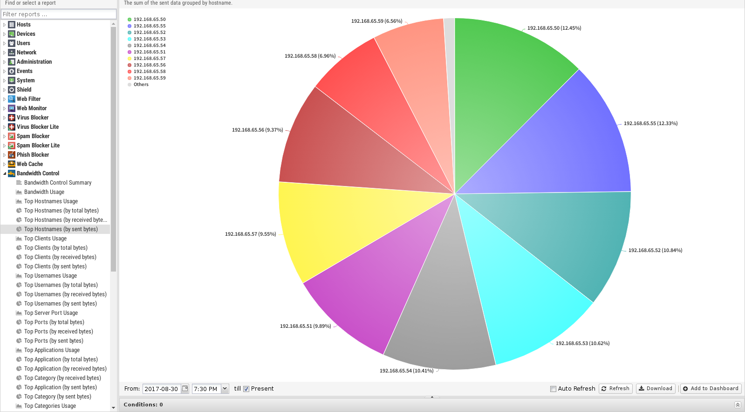The width and height of the screenshot is (745, 412).
Task: Click the Events category icon
Action: click(12, 71)
